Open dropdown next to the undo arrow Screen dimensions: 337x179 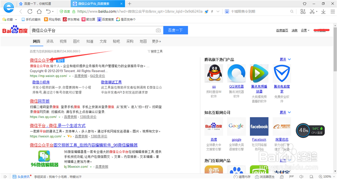(53, 12)
